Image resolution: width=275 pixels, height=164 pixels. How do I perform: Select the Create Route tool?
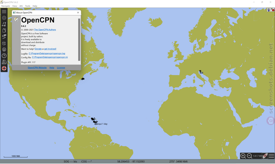click(x=4, y=24)
